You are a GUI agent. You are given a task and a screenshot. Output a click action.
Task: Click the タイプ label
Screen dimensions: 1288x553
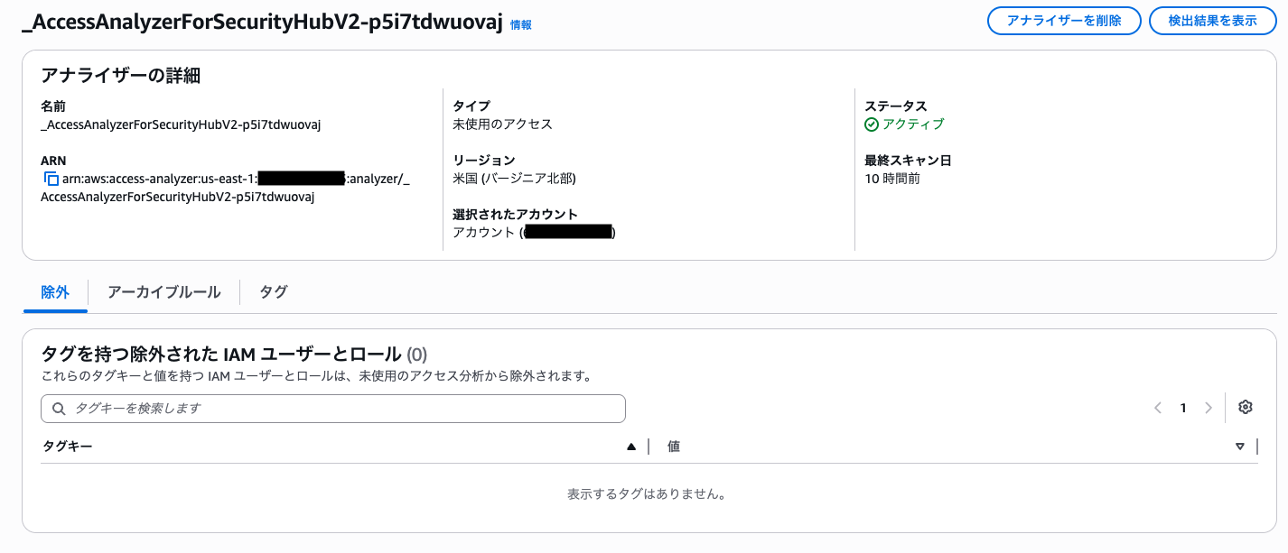click(x=471, y=106)
